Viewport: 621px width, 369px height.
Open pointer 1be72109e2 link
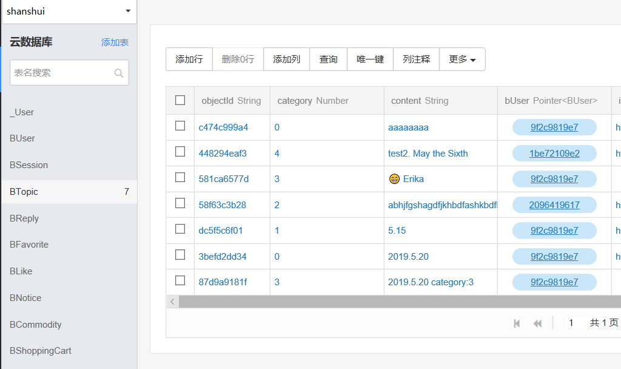click(554, 154)
